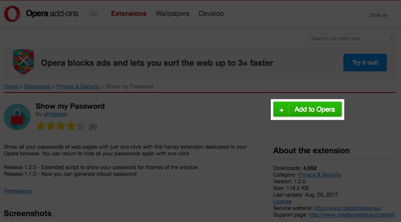Open the Privacy & Security category link in About
This screenshot has height=222, width=401.
click(x=320, y=175)
